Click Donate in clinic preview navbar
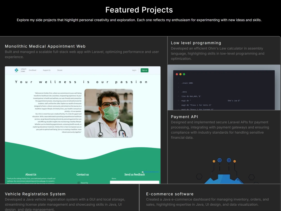 click(60, 70)
